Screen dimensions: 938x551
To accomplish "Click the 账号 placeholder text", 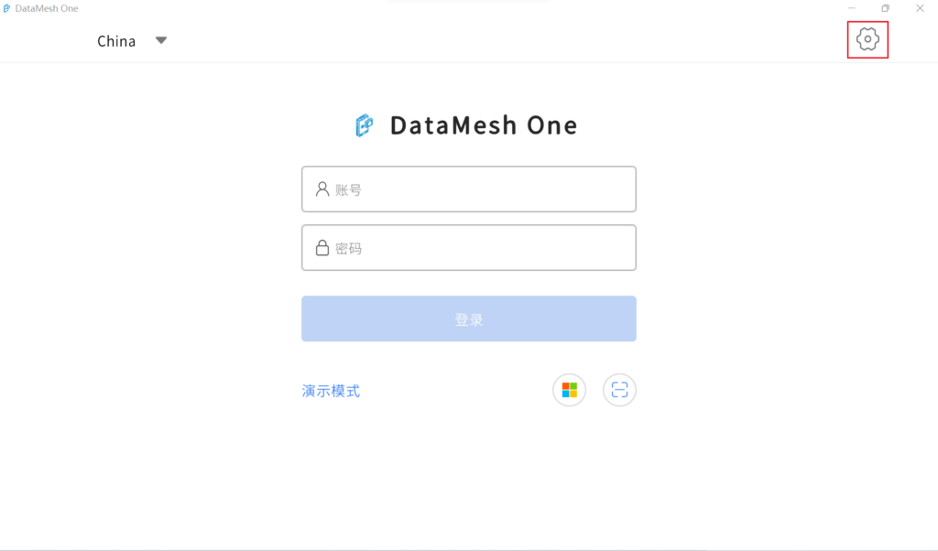I will (348, 190).
